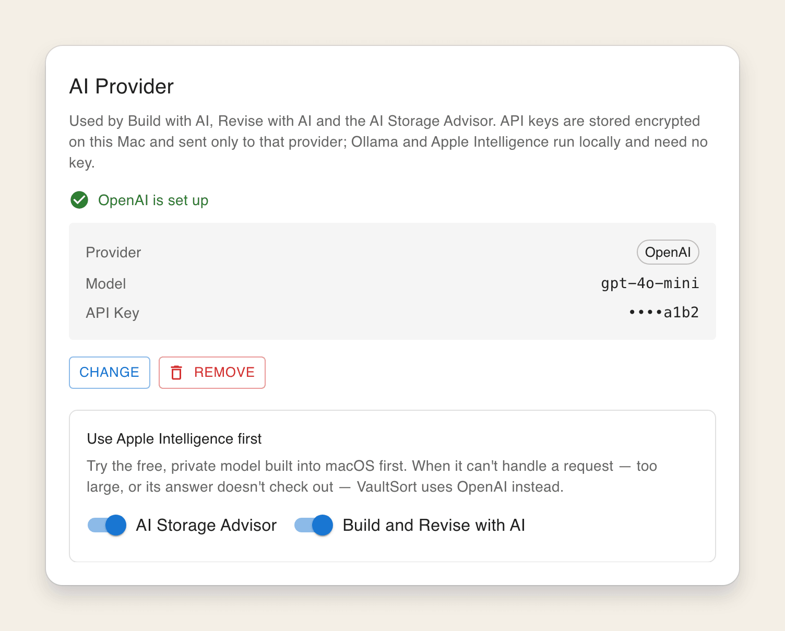The height and width of the screenshot is (631, 785).
Task: Click the OpenAI provider chip
Action: 668,253
